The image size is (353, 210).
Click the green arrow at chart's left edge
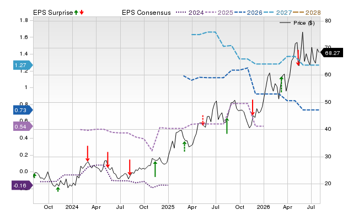[x=34, y=175]
